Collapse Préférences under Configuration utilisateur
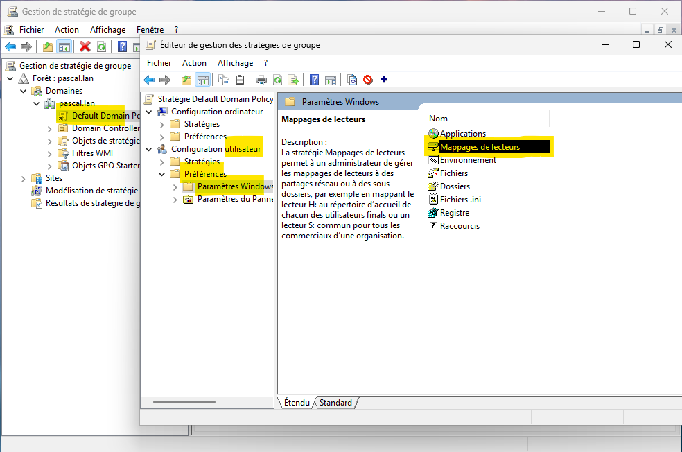Viewport: 682px width, 452px height. [161, 174]
